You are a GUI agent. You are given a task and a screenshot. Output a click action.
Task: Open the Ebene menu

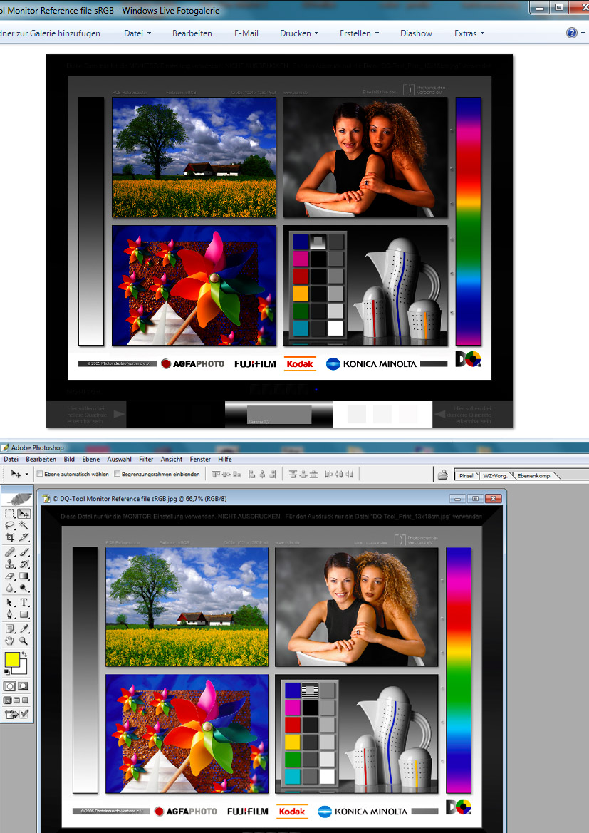91,459
